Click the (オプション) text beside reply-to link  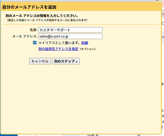[x=87, y=49]
